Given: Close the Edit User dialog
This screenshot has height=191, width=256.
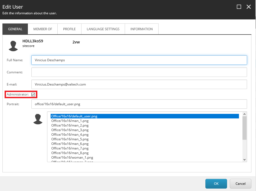Looking at the screenshot, I should pos(249,7).
